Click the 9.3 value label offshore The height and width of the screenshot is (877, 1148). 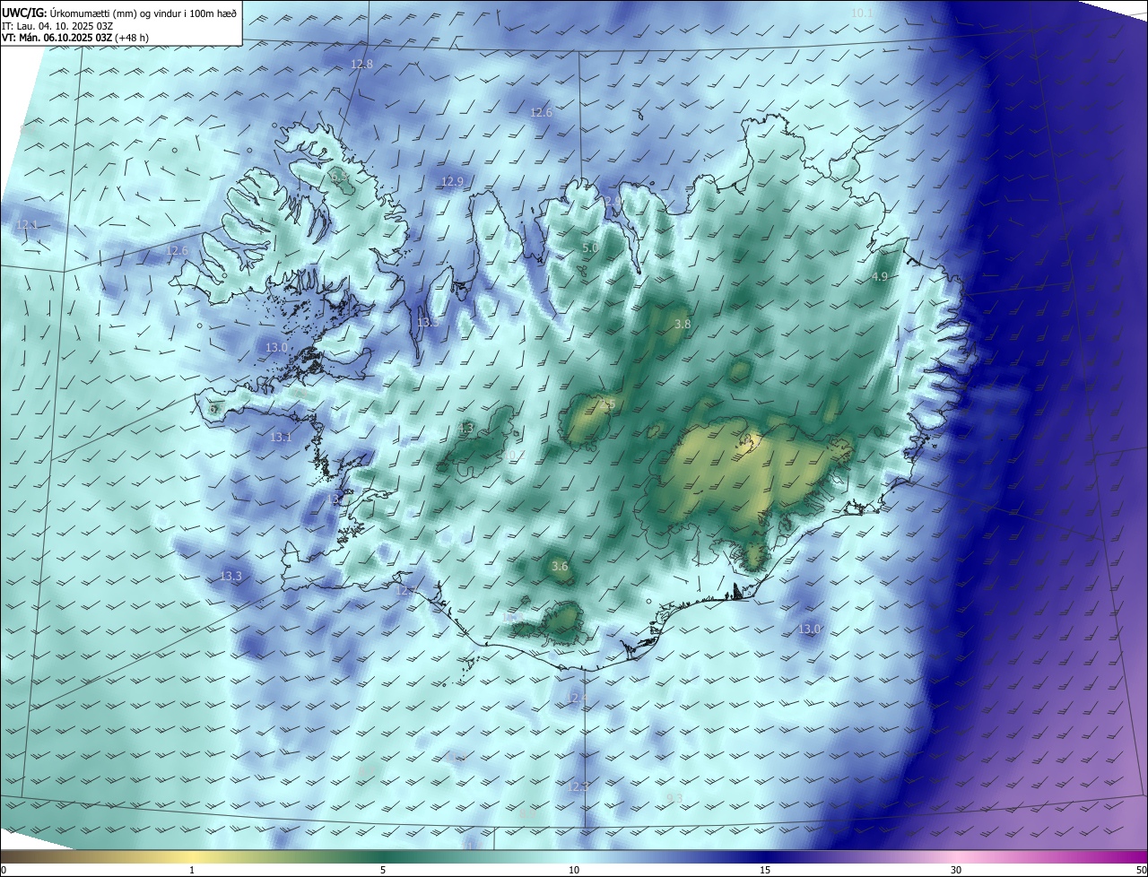pyautogui.click(x=674, y=797)
